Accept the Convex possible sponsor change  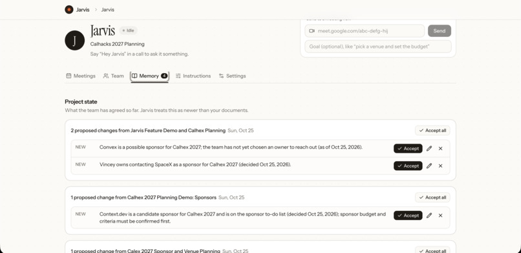pyautogui.click(x=408, y=149)
